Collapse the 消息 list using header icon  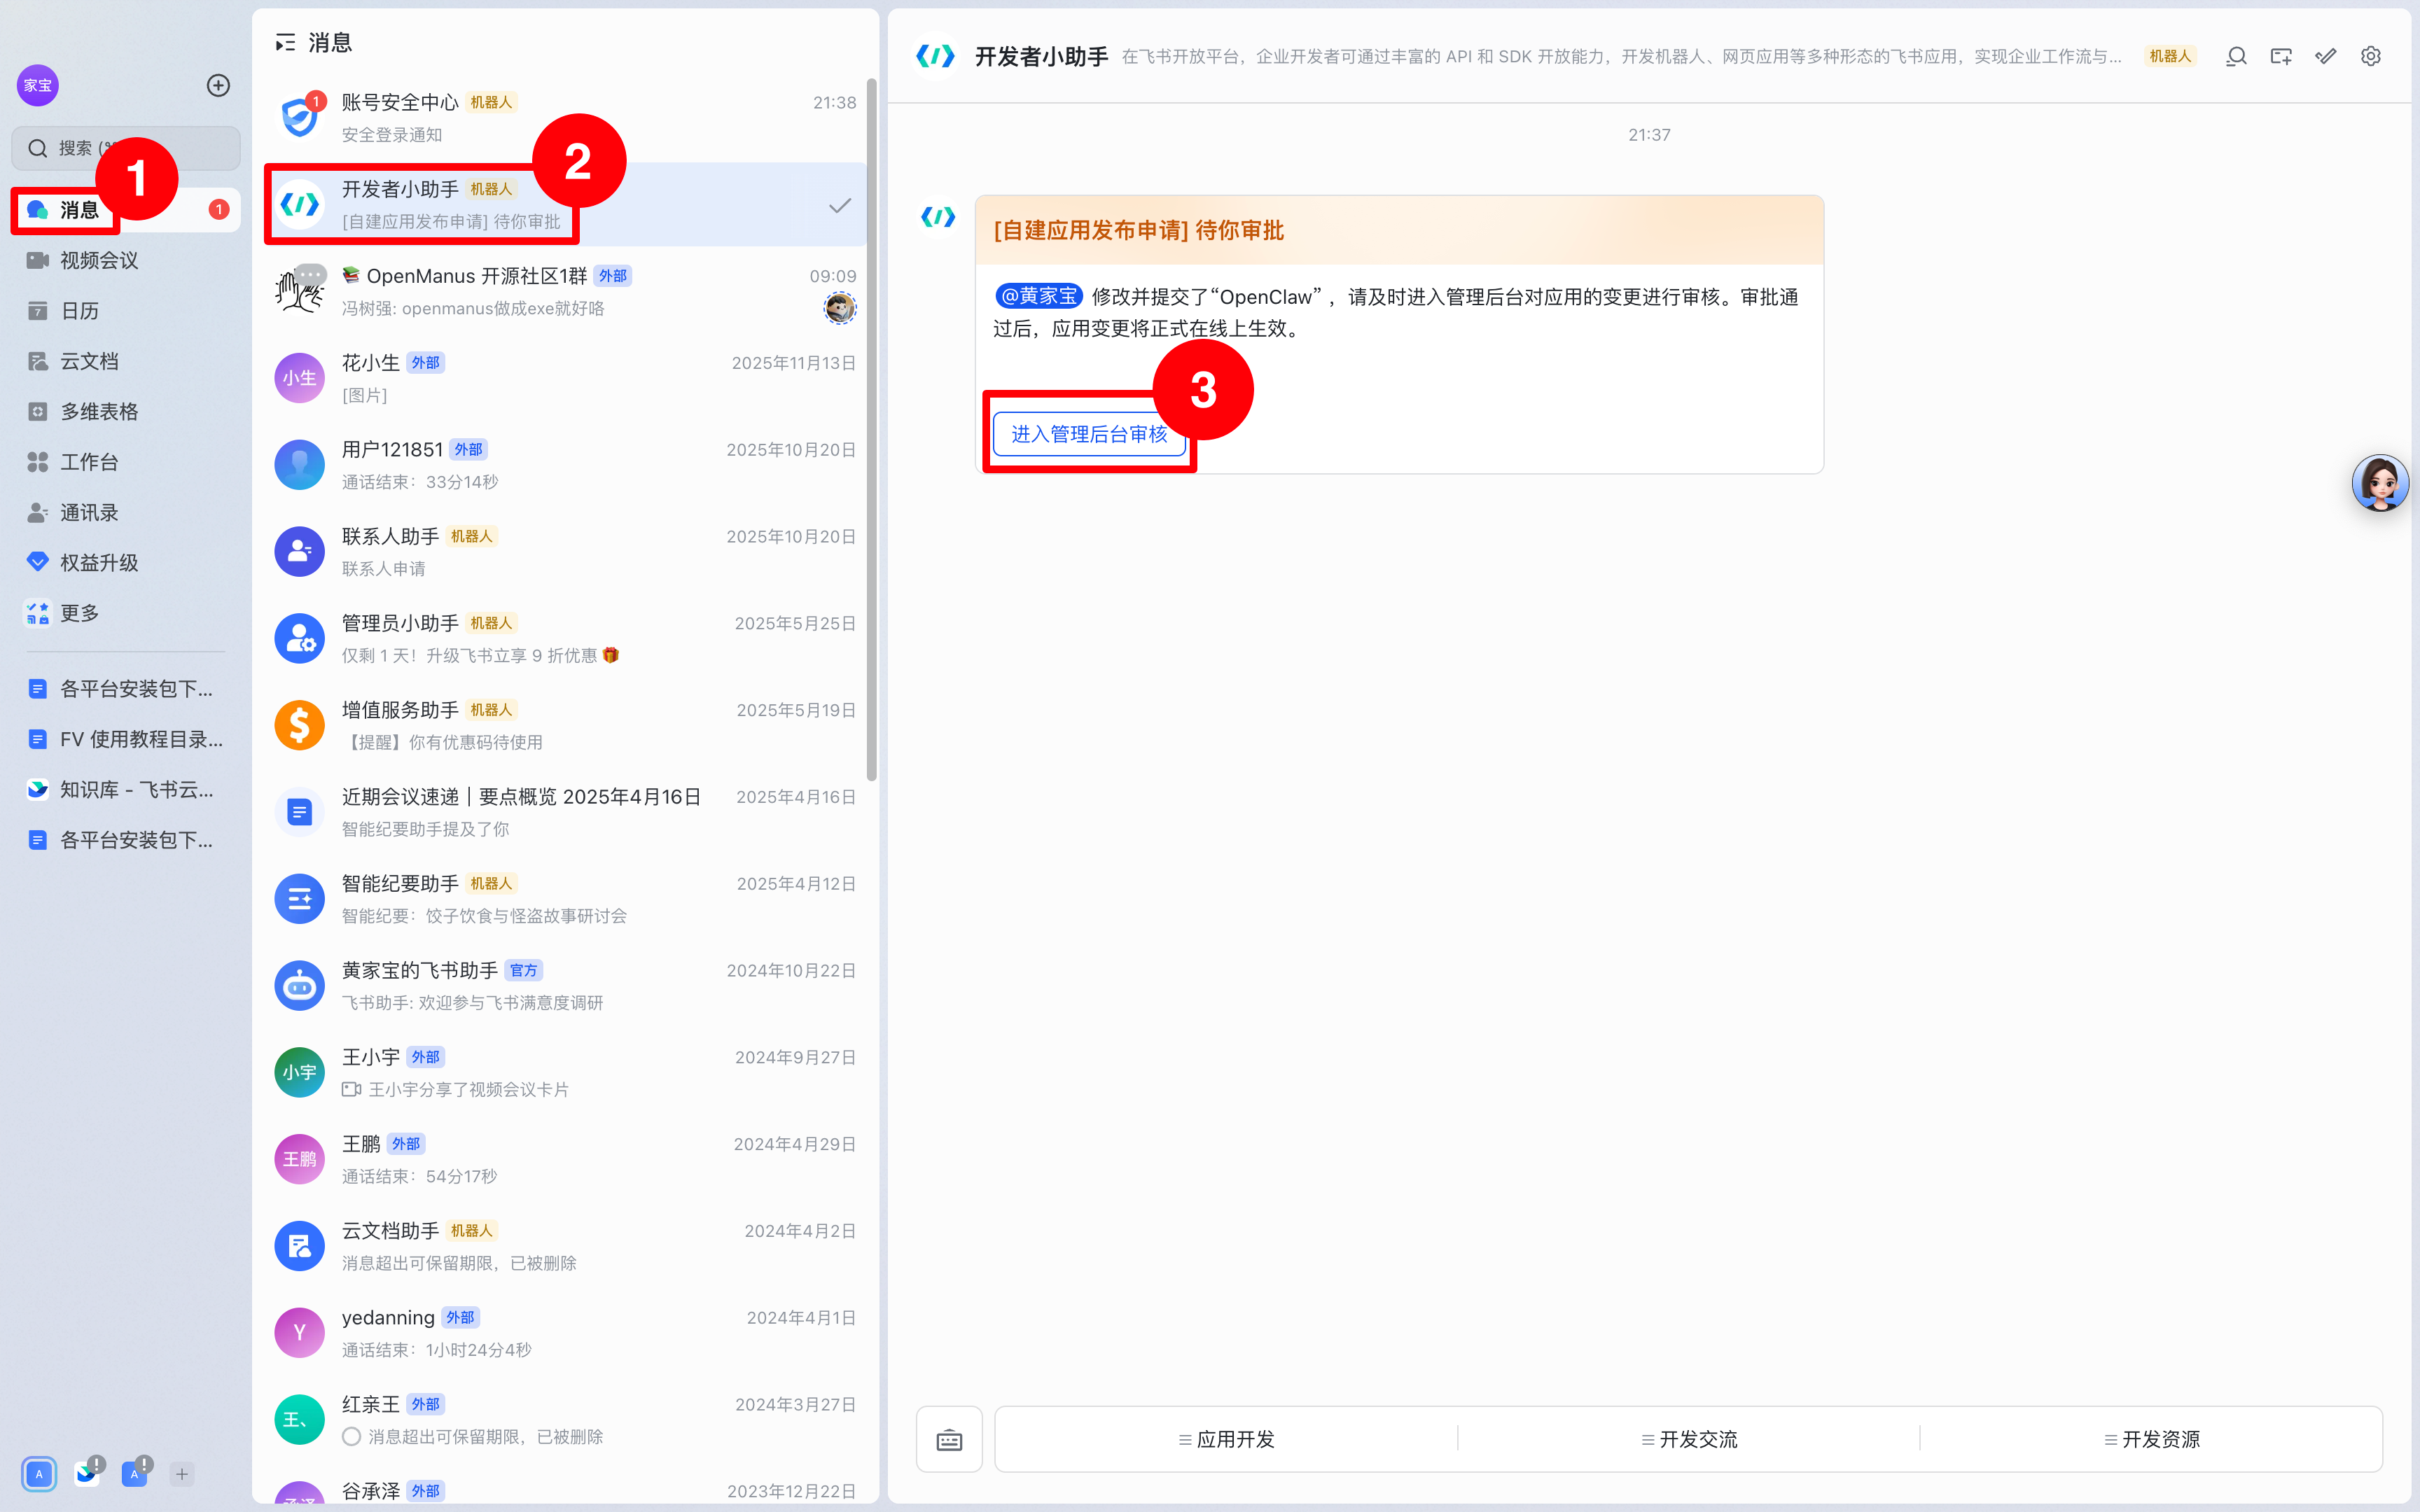pos(285,42)
